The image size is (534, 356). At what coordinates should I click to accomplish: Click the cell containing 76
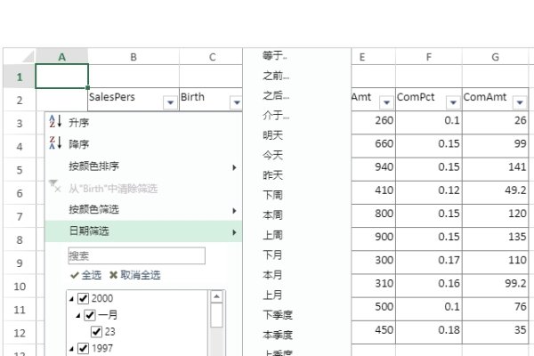pos(495,309)
